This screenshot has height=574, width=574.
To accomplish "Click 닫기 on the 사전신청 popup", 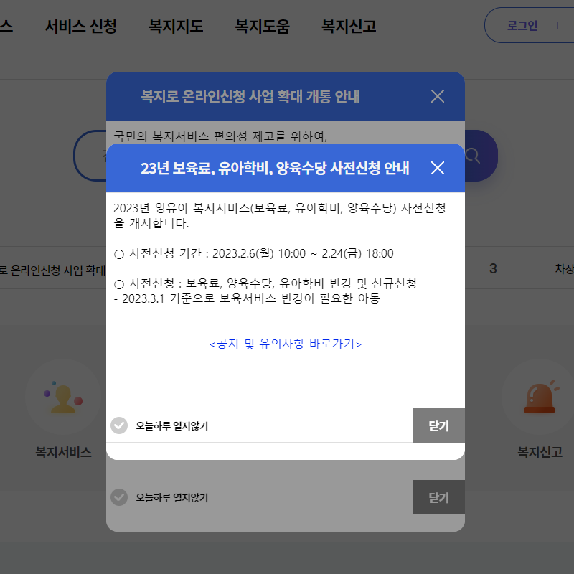I will 438,425.
